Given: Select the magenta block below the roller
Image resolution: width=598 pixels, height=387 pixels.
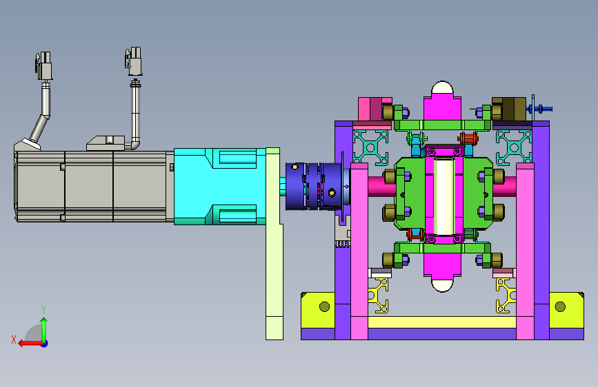Looking at the screenshot, I should coord(442,265).
